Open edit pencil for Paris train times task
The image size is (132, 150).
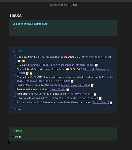pyautogui.click(x=111, y=103)
